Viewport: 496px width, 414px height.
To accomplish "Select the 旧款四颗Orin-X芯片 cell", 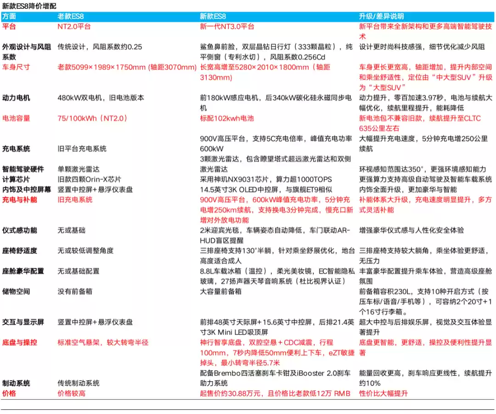I will (89, 179).
